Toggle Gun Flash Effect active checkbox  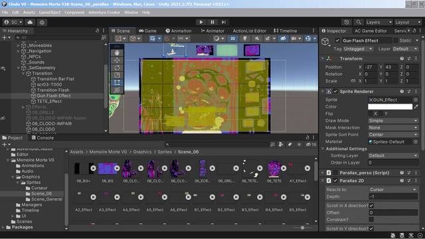pyautogui.click(x=337, y=40)
